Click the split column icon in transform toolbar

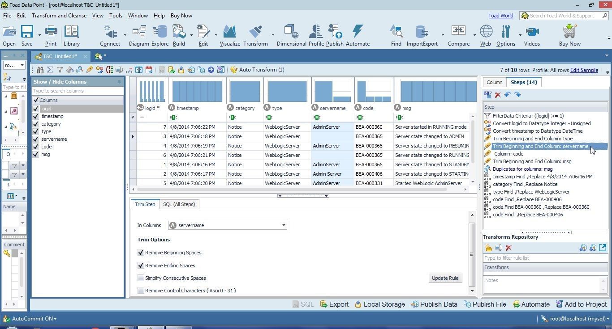139,70
